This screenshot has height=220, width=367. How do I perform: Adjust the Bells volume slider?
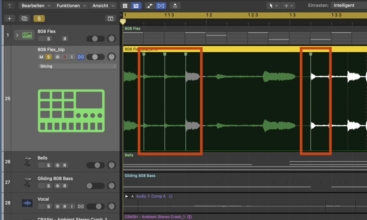pyautogui.click(x=95, y=165)
